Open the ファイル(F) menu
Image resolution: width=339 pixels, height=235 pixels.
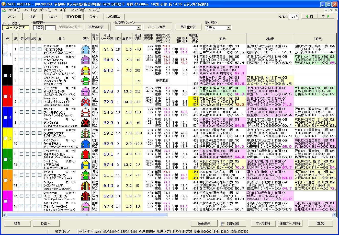[x=14, y=10]
